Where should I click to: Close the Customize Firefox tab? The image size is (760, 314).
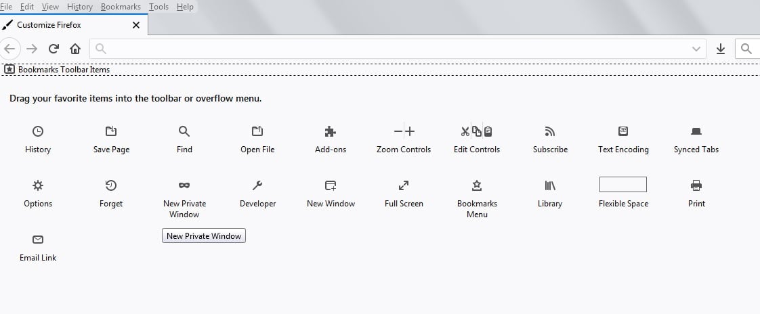(x=136, y=25)
